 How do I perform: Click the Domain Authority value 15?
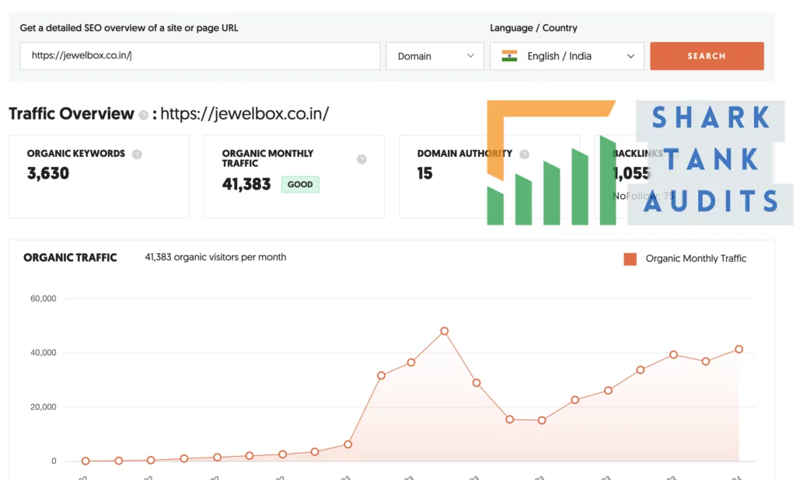(425, 173)
